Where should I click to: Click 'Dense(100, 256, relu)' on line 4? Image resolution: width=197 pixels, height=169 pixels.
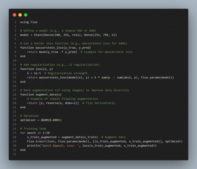(x=62, y=35)
